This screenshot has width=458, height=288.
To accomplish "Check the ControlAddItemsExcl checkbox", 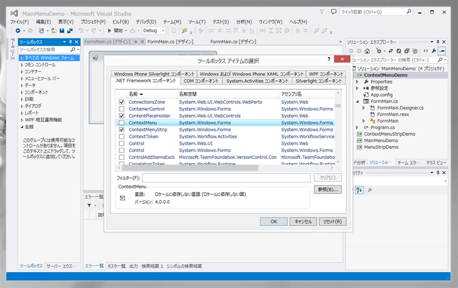I will (122, 157).
